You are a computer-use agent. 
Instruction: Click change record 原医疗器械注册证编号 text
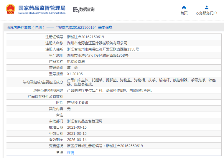coord(105,146)
